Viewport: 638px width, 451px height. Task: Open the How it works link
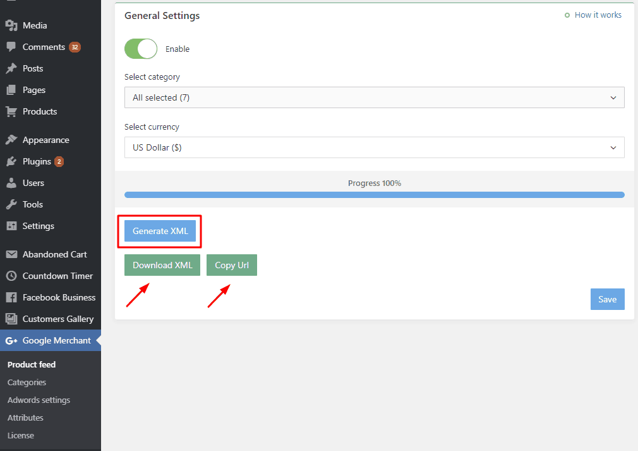[x=597, y=15]
